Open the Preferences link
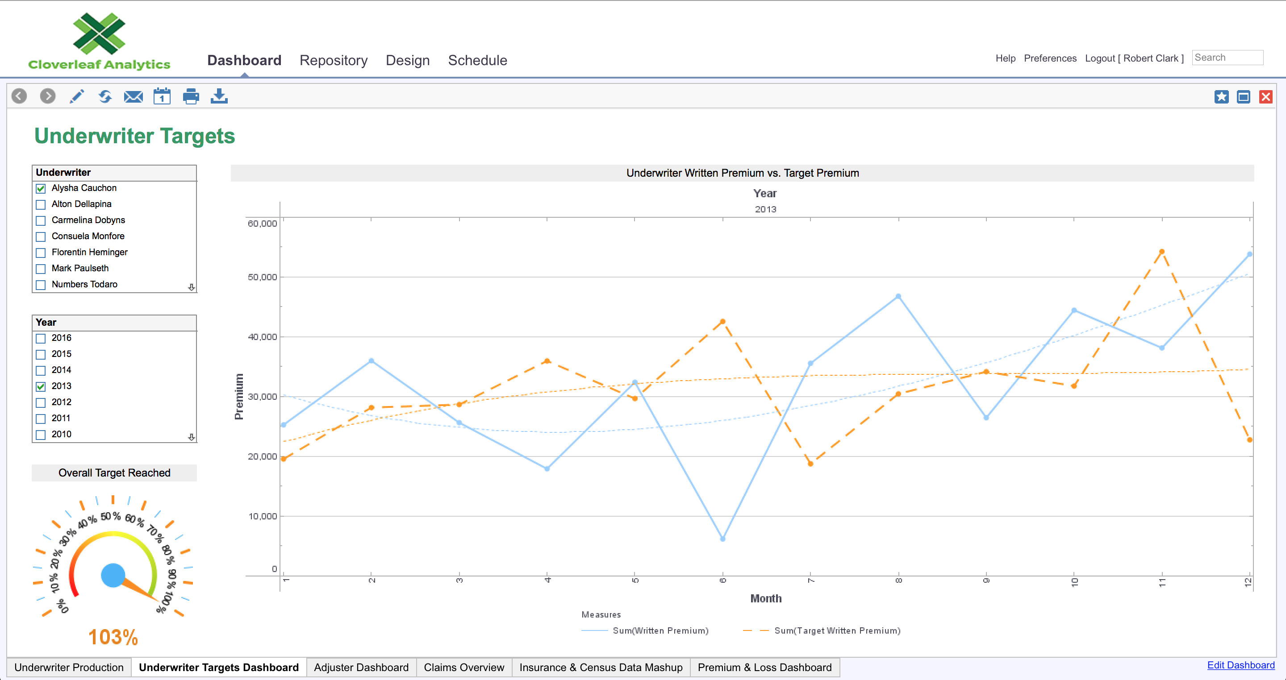The image size is (1286, 680). click(1050, 58)
